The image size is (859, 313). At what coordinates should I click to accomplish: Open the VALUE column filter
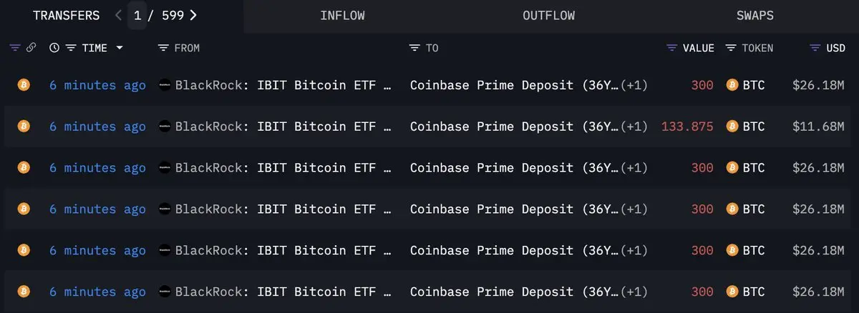(671, 48)
